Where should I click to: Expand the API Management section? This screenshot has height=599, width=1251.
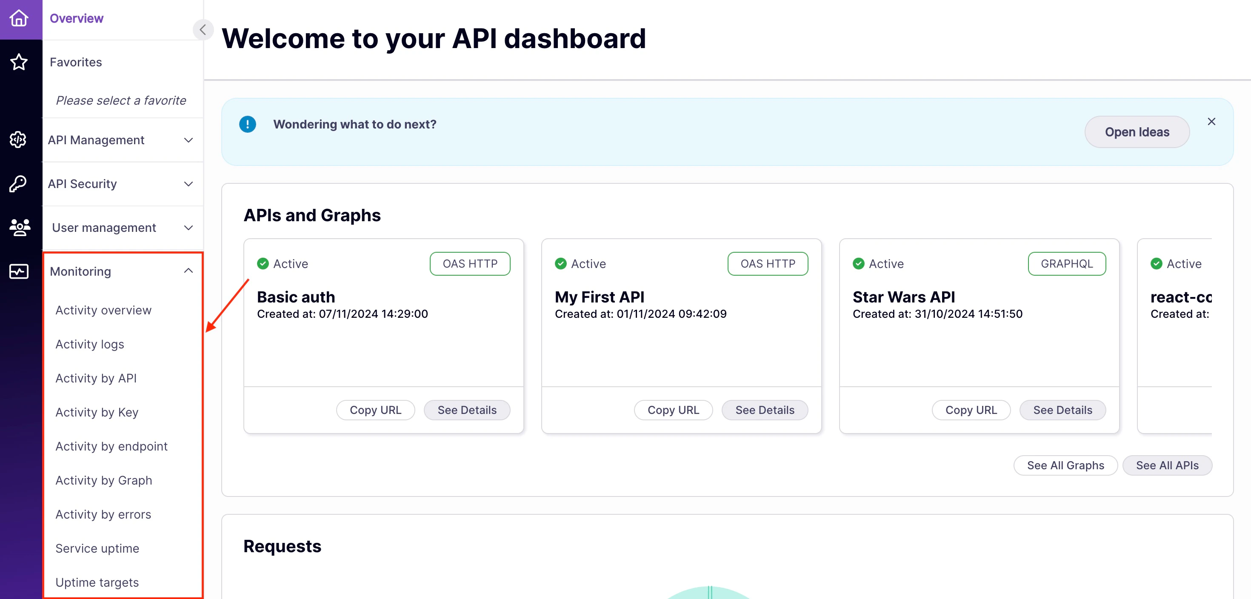pos(189,140)
